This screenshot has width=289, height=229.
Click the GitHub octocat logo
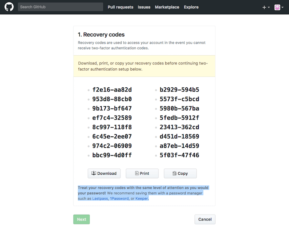click(9, 7)
